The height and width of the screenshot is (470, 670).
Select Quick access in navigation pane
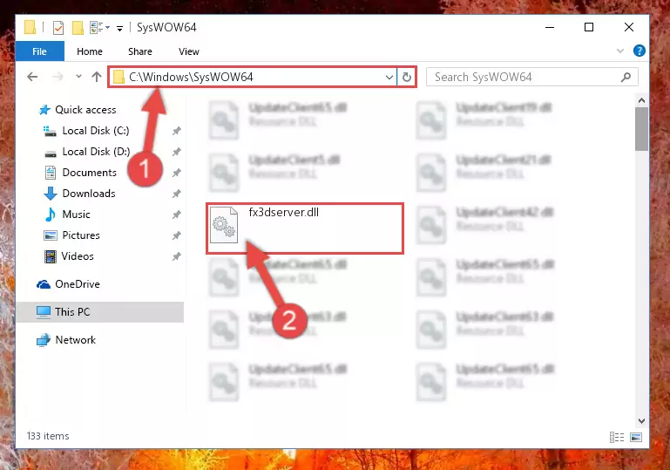78,110
